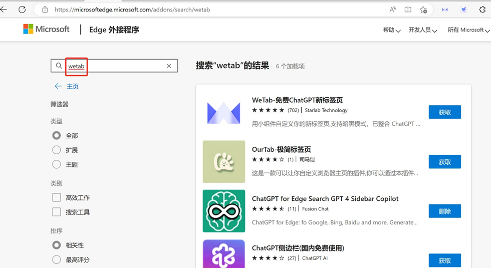
Task: Click the OurTab description text
Action: (335, 173)
